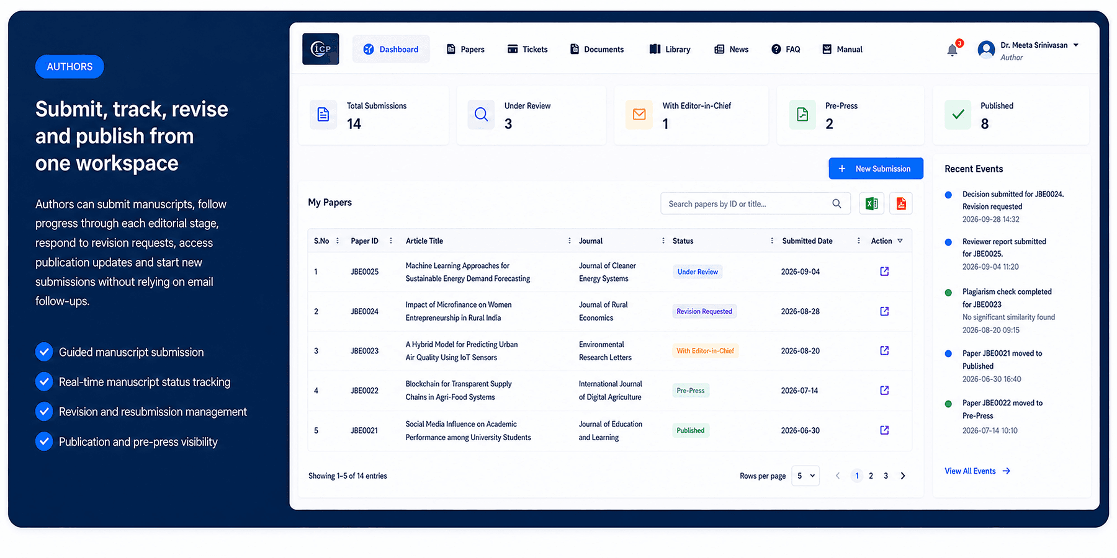Click submitted date 2026-08-20
Image resolution: width=1117 pixels, height=558 pixels.
(x=800, y=351)
